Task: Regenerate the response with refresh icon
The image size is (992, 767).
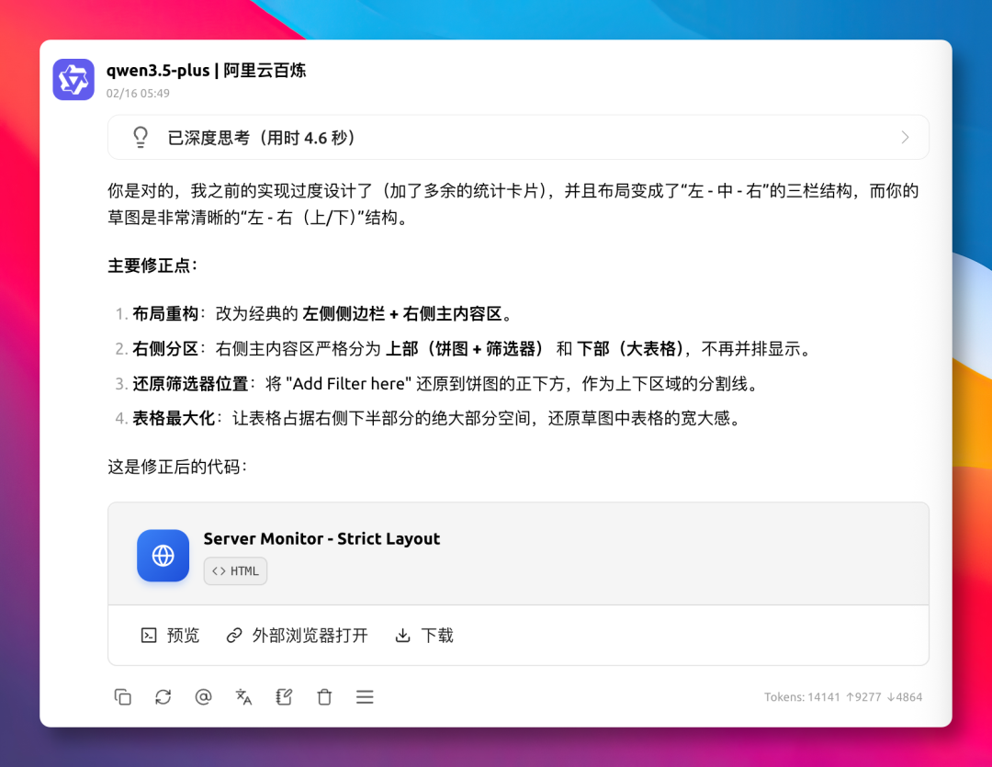Action: pyautogui.click(x=163, y=697)
